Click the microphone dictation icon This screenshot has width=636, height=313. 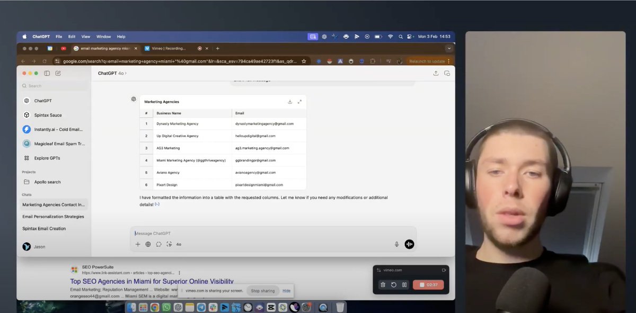pos(396,244)
